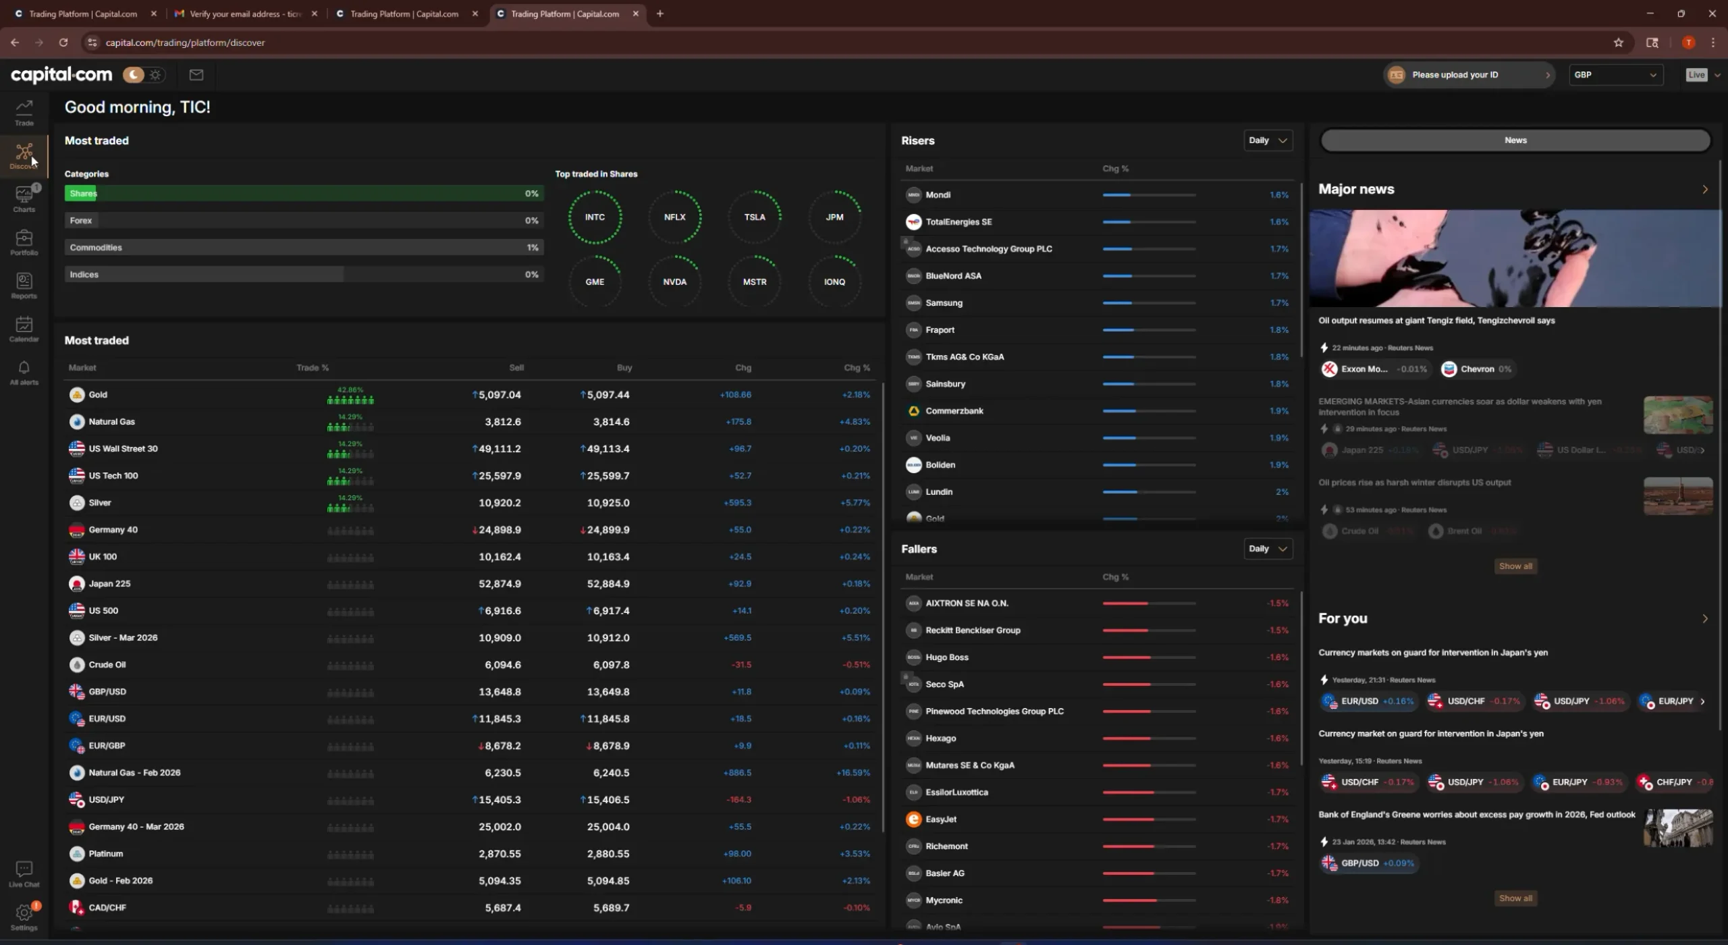Open the Risers Daily dropdown
This screenshot has width=1728, height=945.
pyautogui.click(x=1268, y=140)
